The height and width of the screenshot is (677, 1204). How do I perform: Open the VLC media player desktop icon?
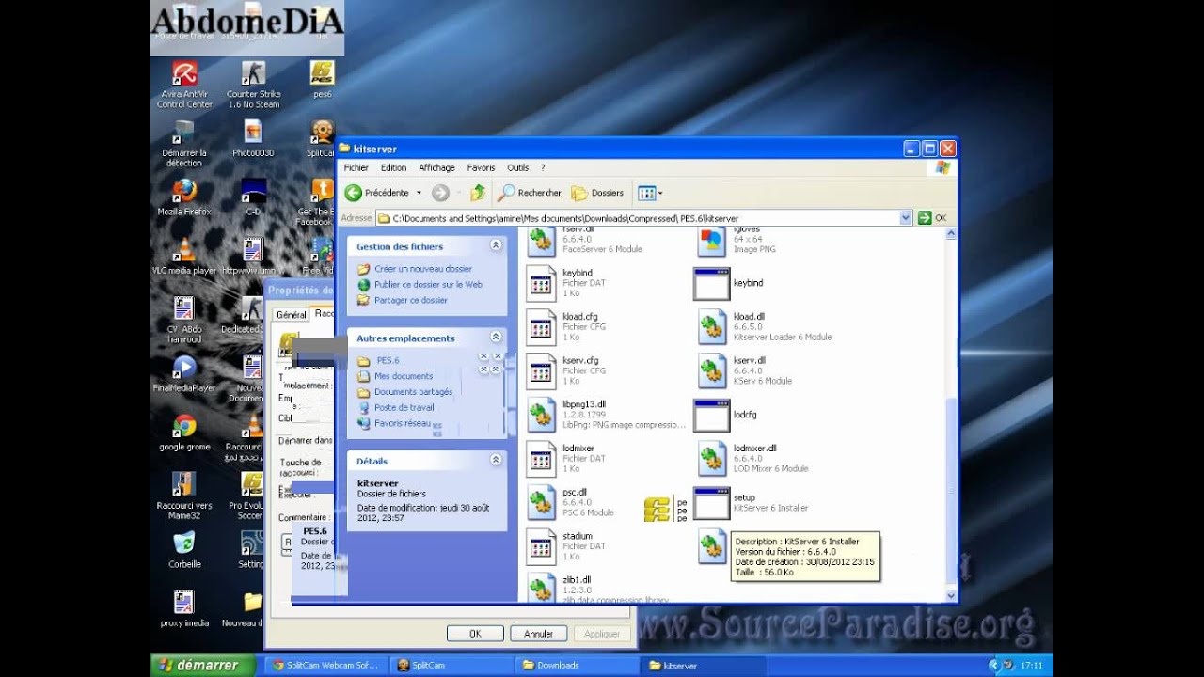click(x=184, y=255)
